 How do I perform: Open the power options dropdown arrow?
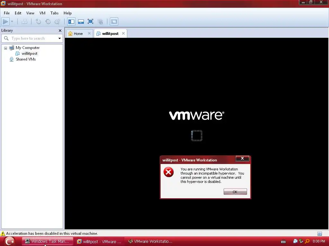[x=12, y=21]
